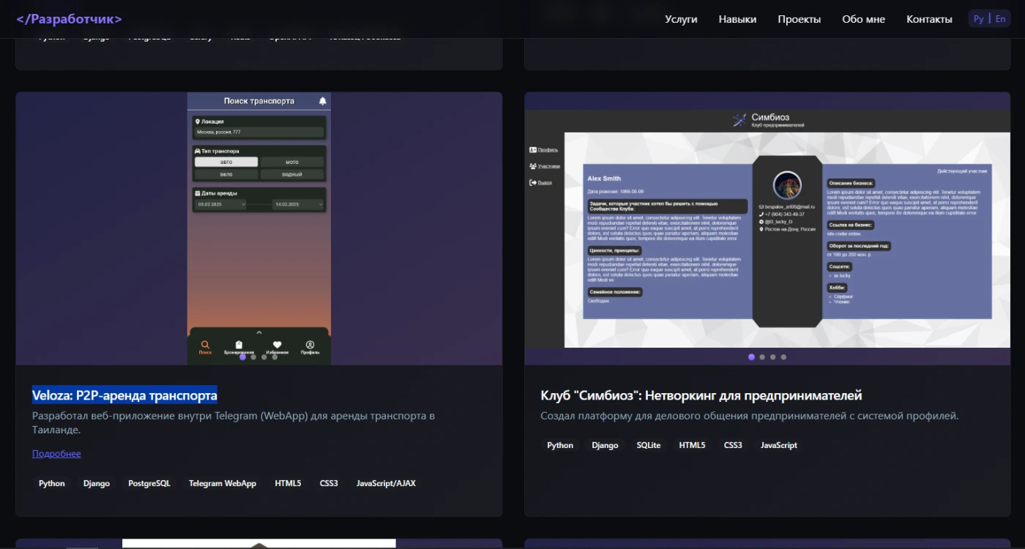This screenshot has height=549, width=1025.
Task: Click the Бронирования clipboard icon
Action: (x=239, y=345)
